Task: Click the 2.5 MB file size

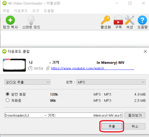Action: pos(140,101)
